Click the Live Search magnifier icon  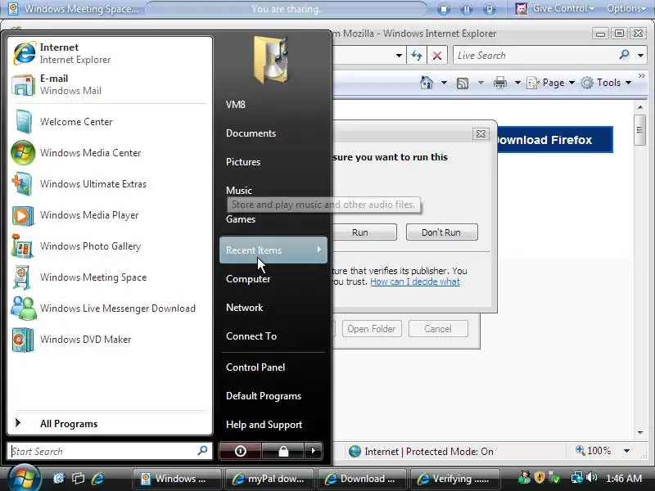click(x=624, y=54)
